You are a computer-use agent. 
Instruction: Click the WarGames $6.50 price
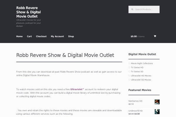(131, 104)
